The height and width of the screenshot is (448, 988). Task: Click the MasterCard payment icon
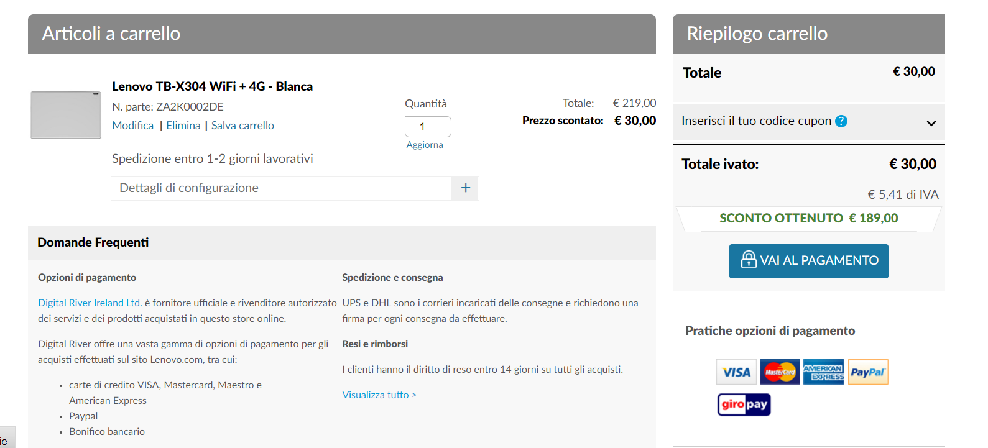tap(780, 372)
